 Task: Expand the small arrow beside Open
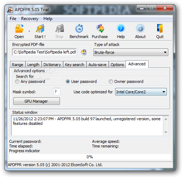(29, 31)
